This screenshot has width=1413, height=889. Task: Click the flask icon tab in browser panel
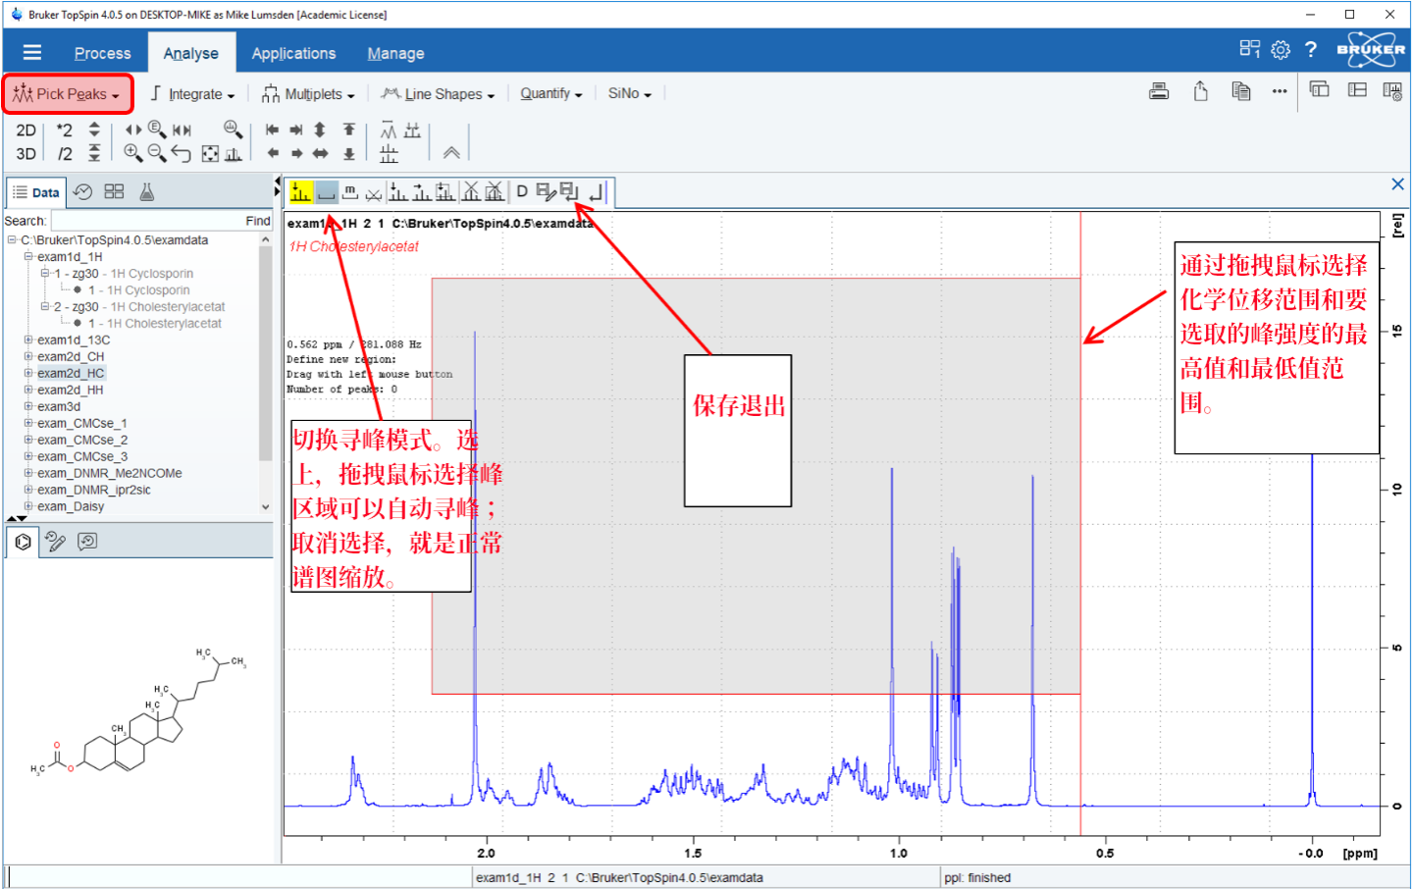[147, 192]
